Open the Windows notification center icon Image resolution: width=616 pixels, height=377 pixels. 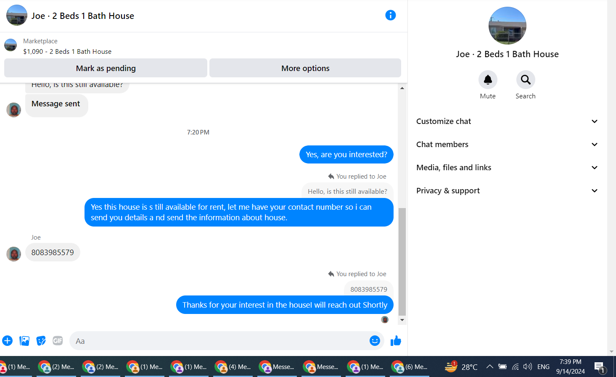(x=600, y=367)
